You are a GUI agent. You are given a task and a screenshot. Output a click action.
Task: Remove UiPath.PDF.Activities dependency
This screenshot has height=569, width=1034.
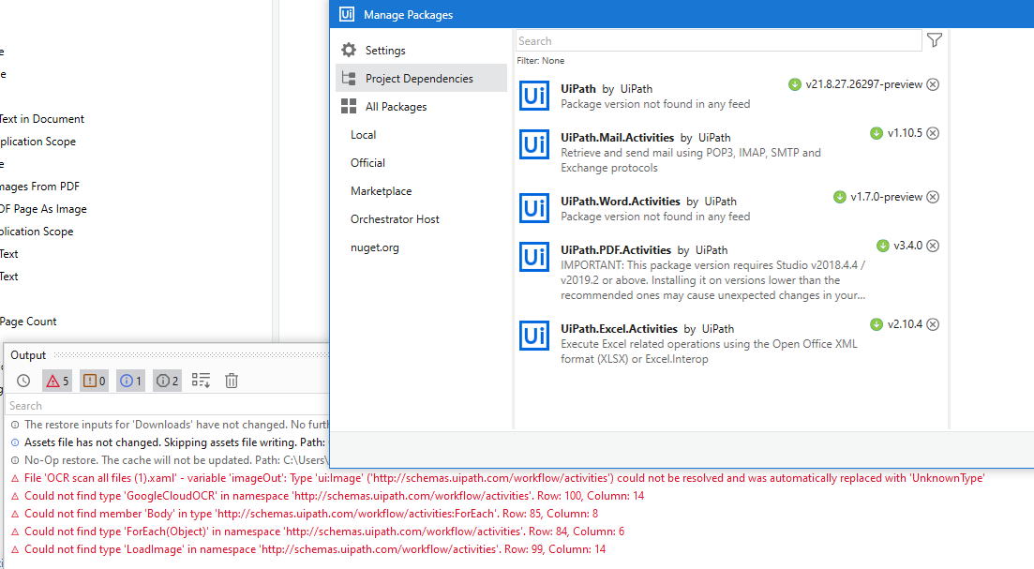[933, 246]
